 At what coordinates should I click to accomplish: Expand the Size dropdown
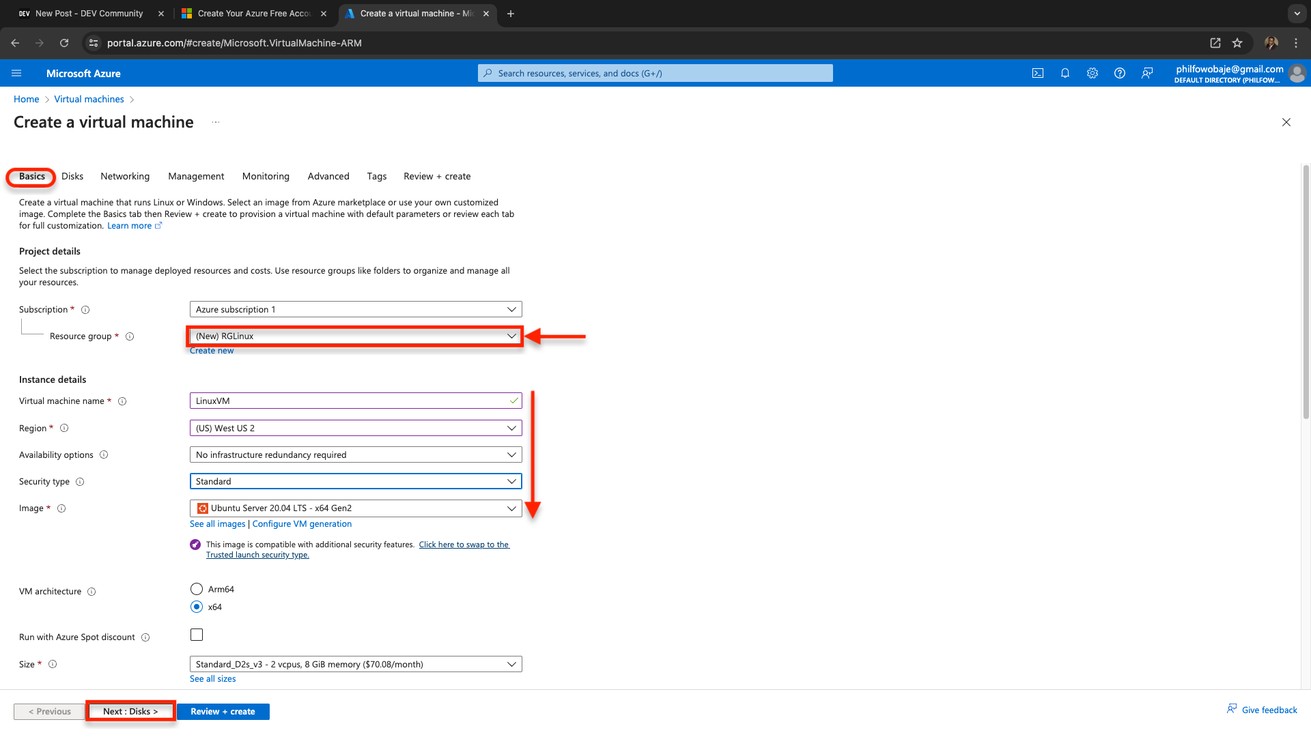(355, 664)
